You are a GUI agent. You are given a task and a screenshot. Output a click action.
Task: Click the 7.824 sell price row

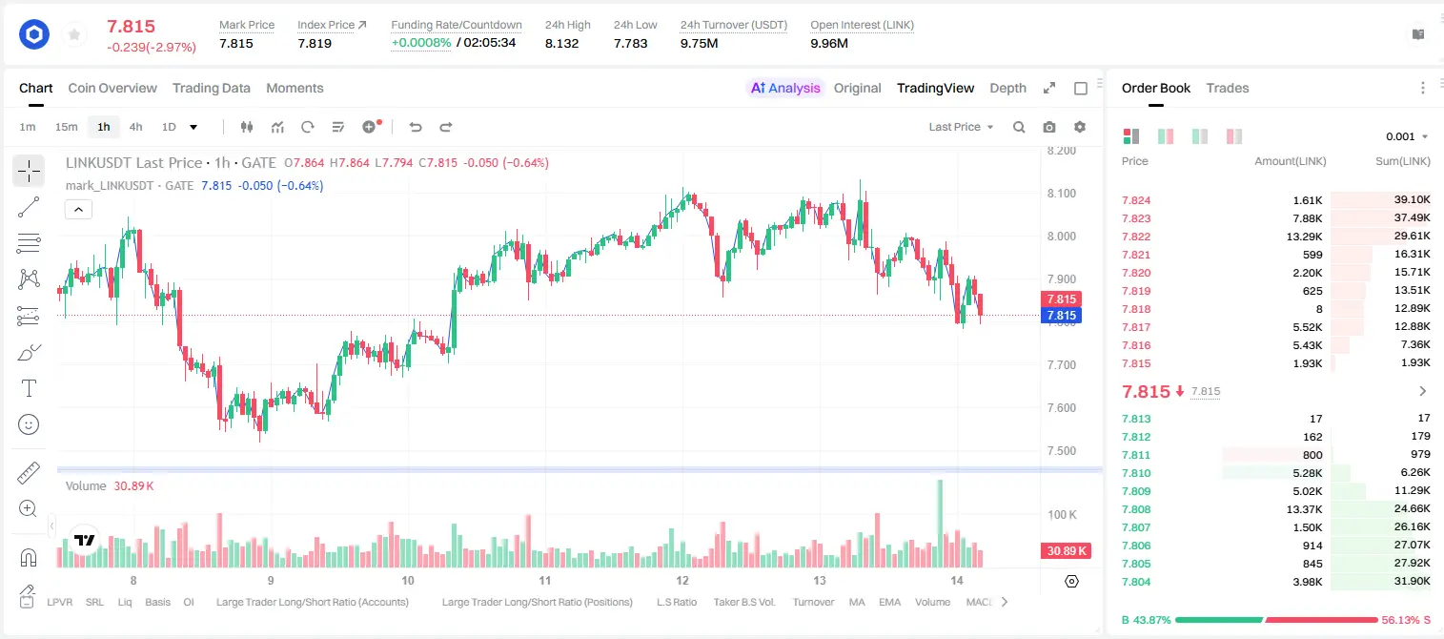[x=1276, y=200]
